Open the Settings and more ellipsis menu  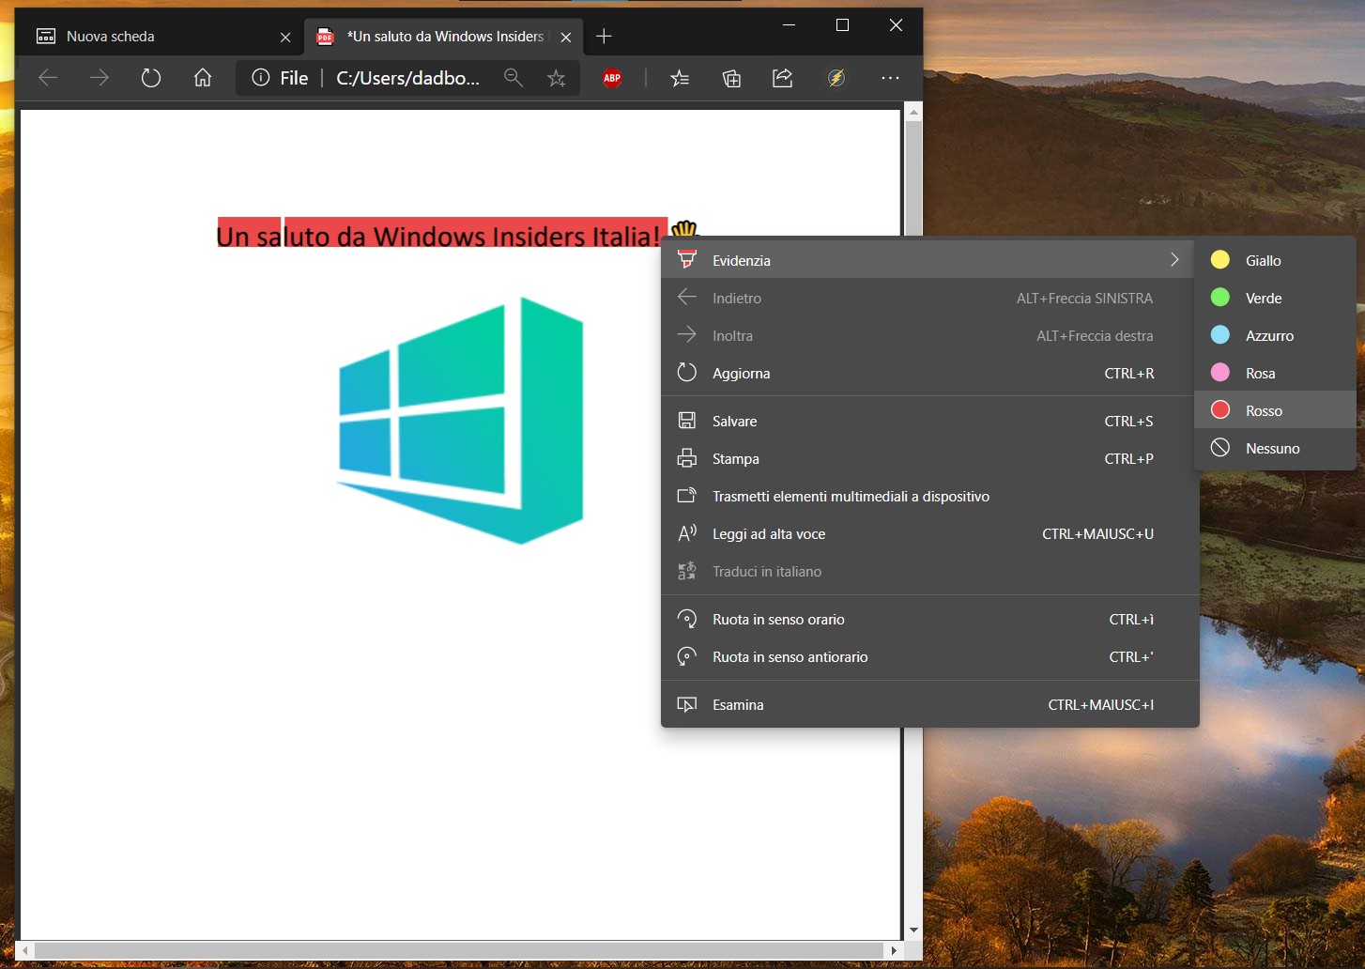tap(890, 78)
